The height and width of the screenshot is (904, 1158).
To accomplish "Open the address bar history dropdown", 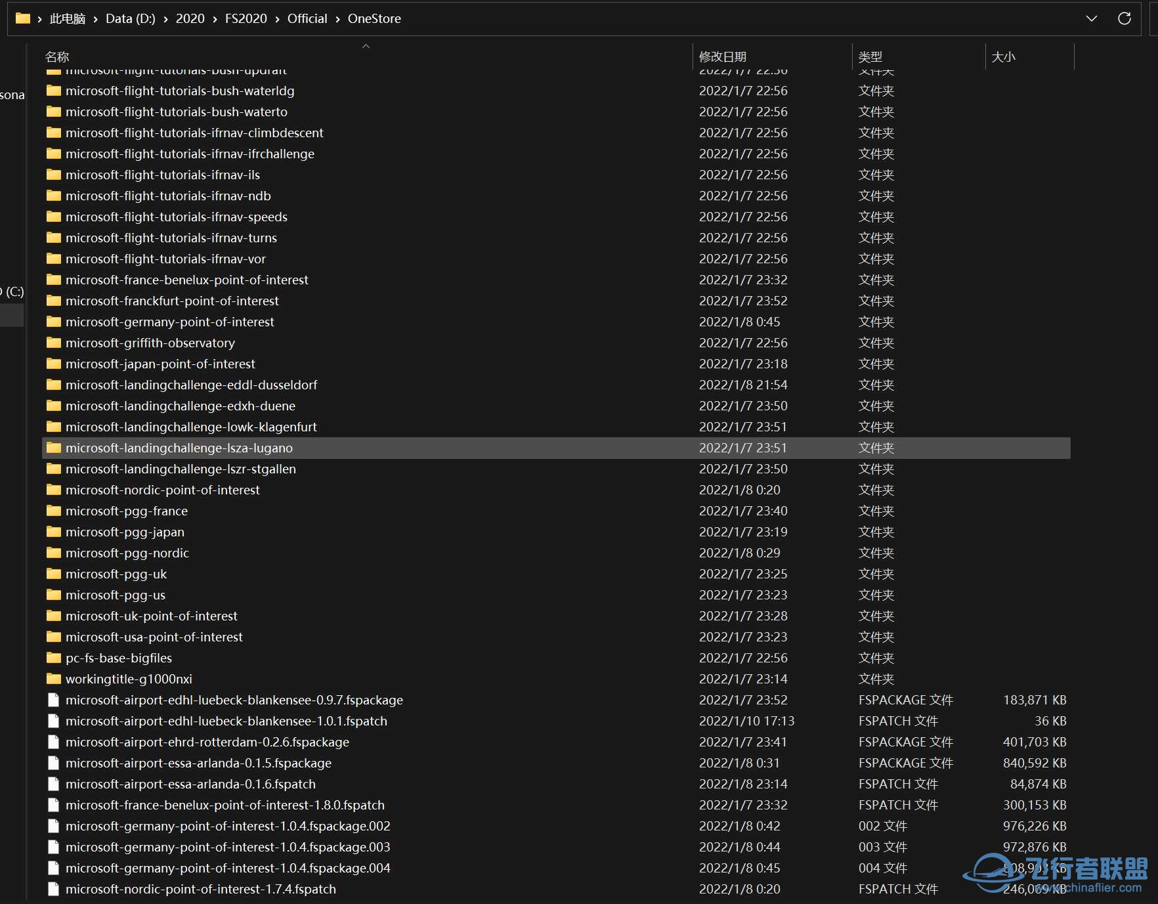I will pos(1091,18).
